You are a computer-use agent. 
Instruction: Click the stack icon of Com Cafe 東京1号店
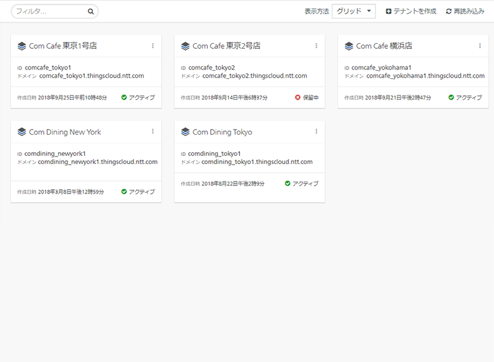(22, 46)
